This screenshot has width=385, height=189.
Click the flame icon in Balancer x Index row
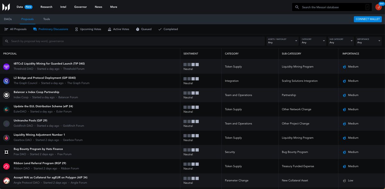coord(345,95)
